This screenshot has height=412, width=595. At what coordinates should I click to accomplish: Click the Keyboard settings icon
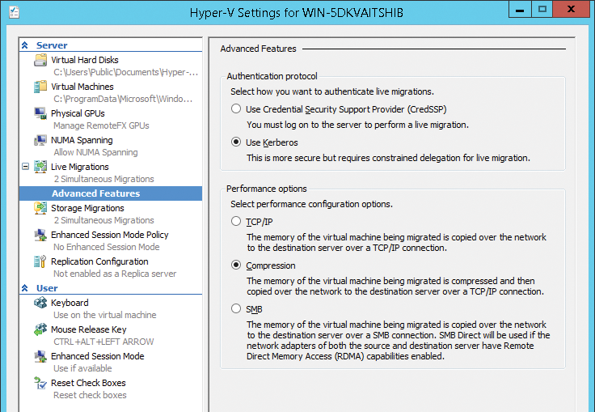point(40,303)
